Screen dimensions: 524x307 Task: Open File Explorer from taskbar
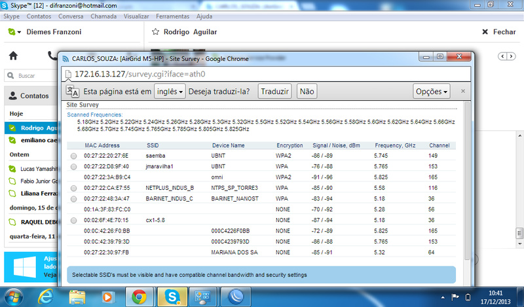tap(77, 297)
